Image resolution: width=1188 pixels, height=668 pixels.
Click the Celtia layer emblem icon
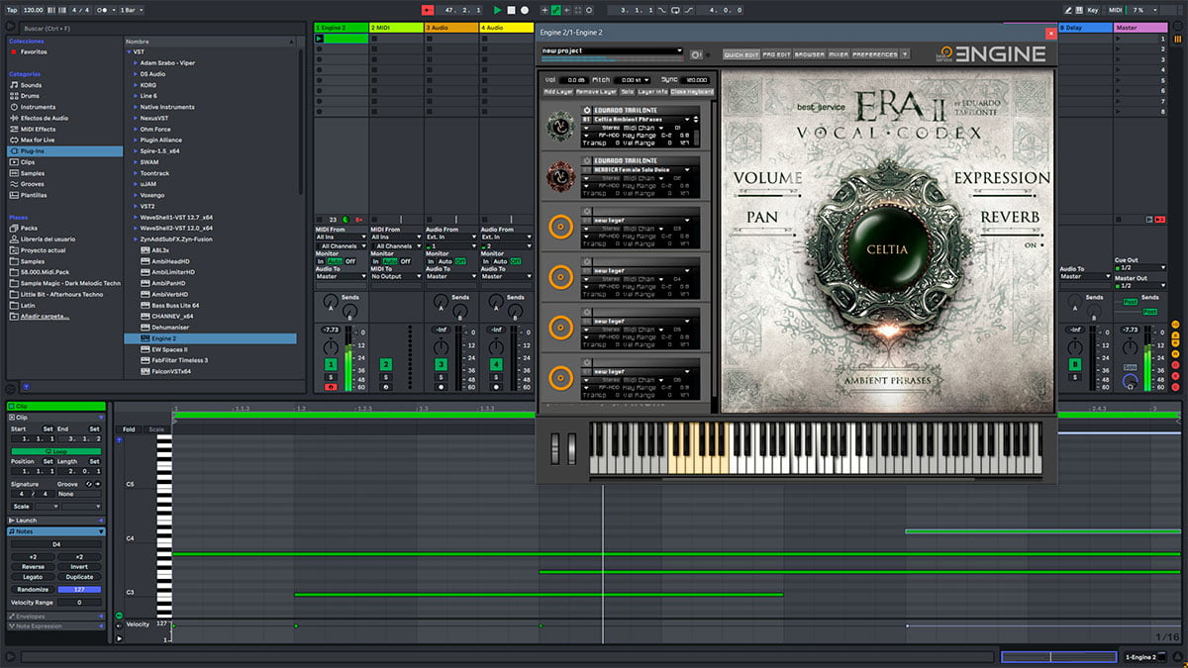click(x=560, y=127)
